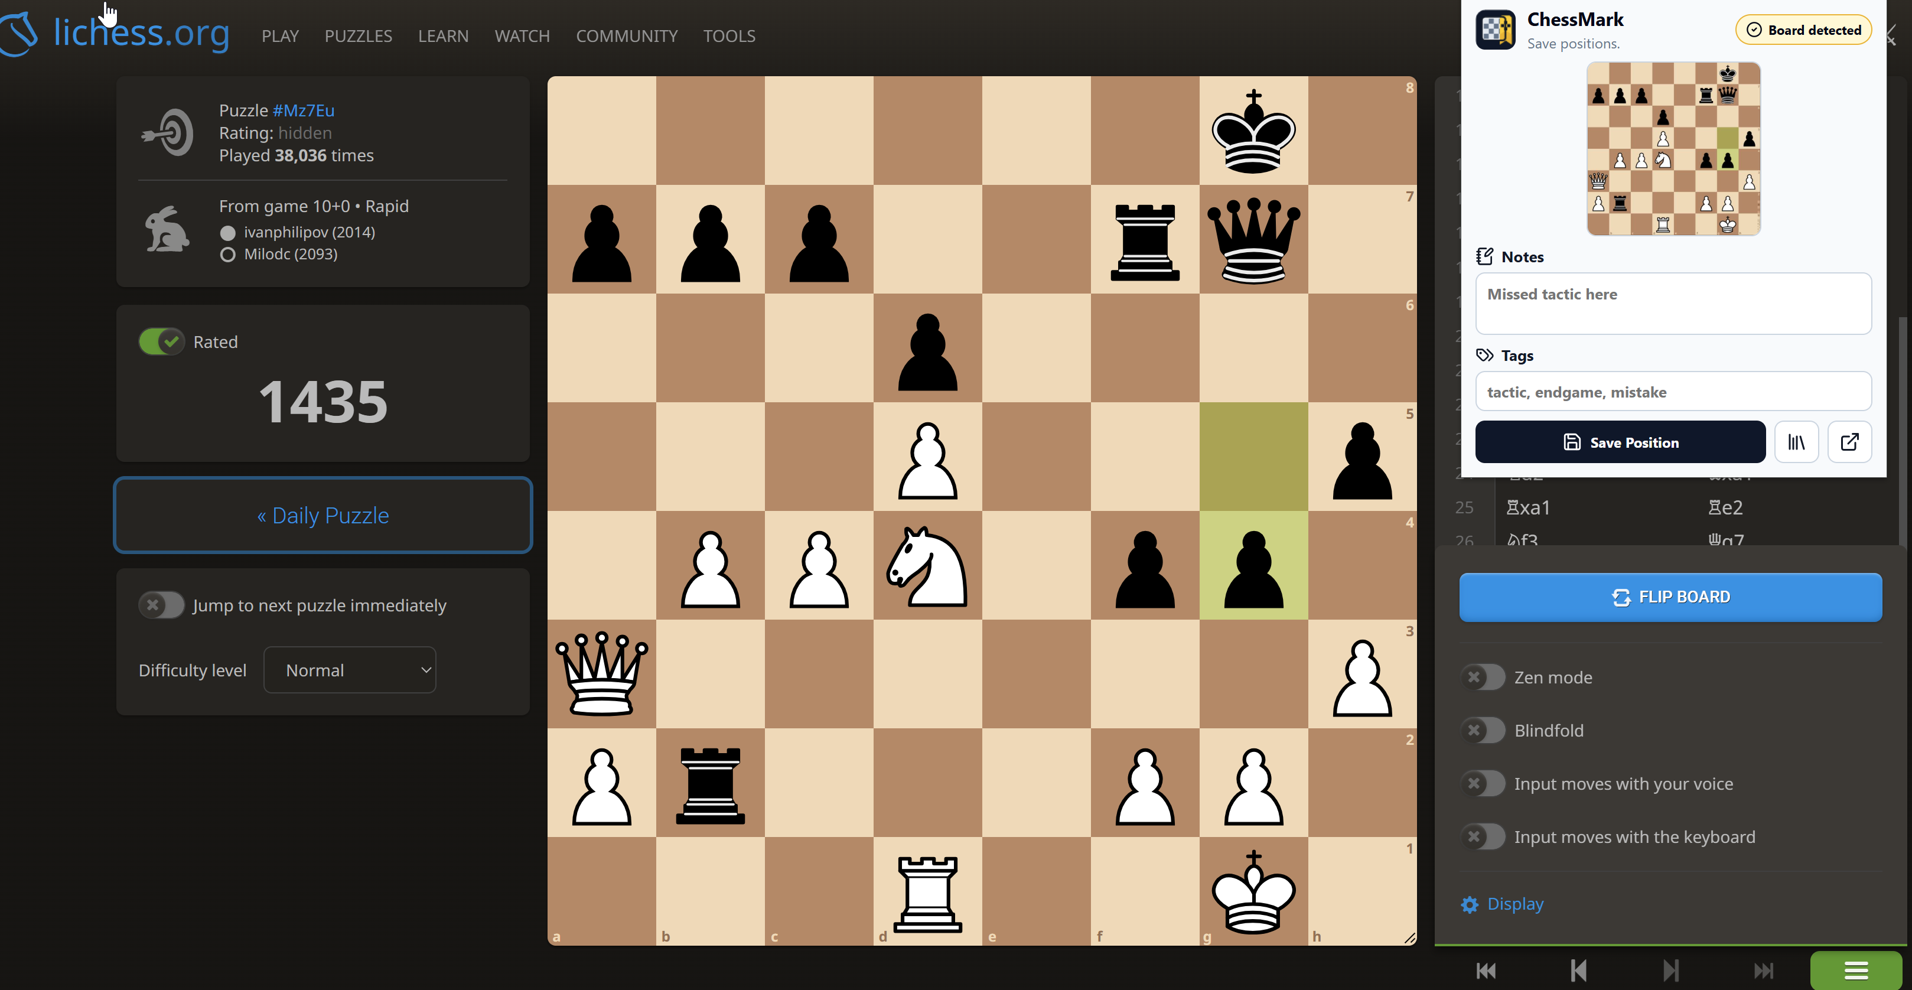Select the white queen on a3

click(602, 674)
